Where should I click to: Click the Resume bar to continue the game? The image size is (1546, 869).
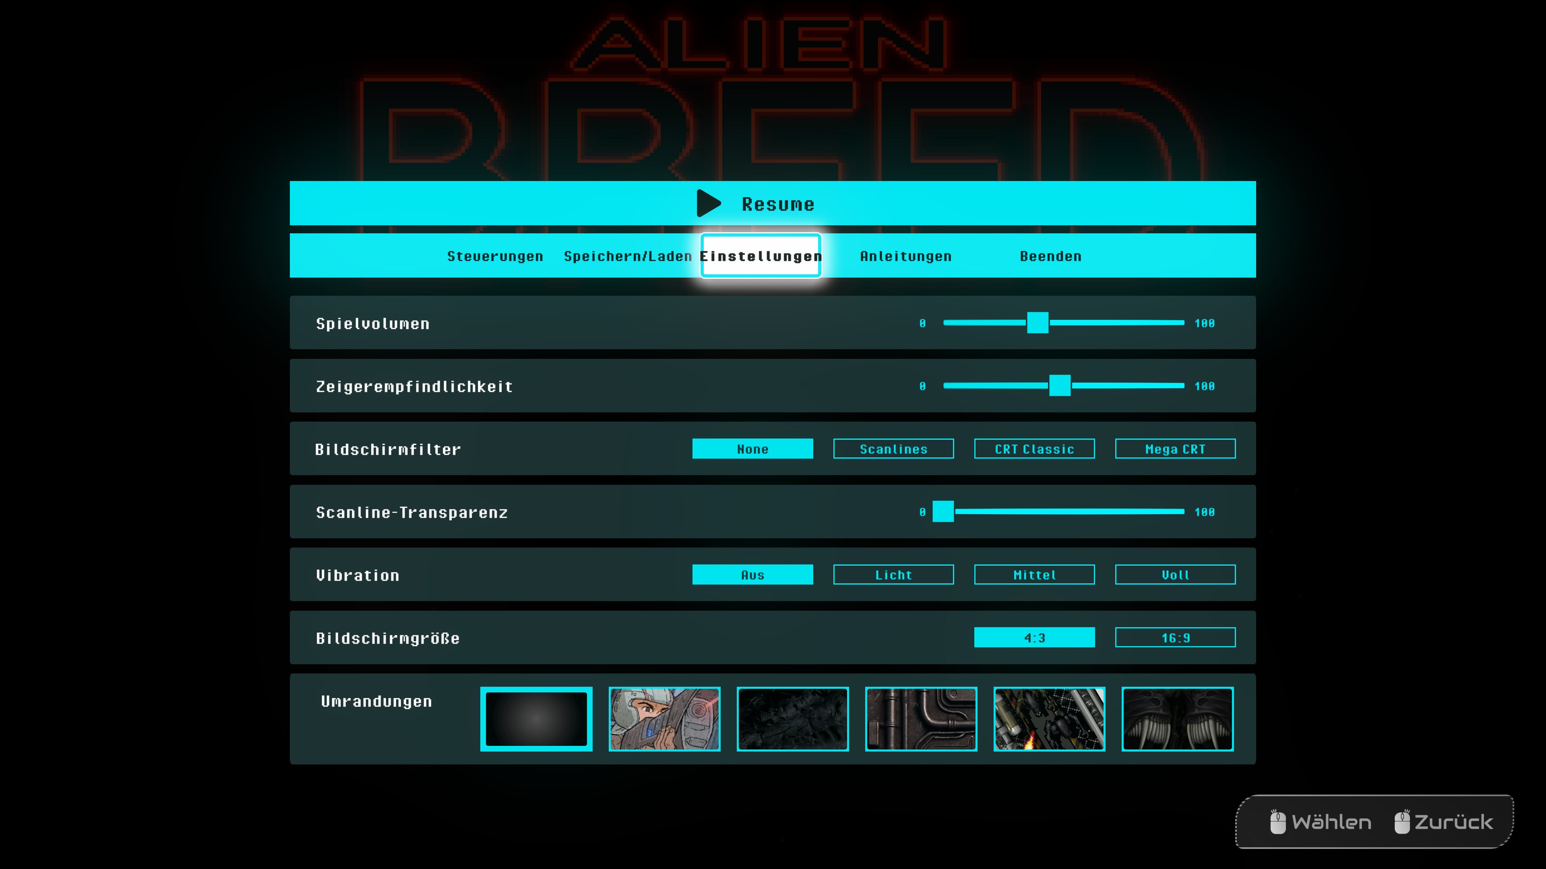point(773,203)
